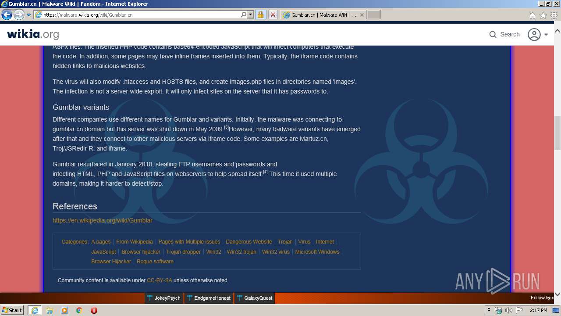Open the 'Rogue software' category
Viewport: 561px width, 316px height.
pos(155,262)
